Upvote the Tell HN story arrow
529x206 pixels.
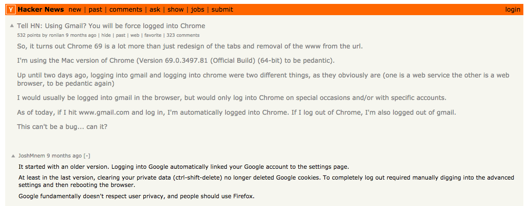[x=12, y=26]
